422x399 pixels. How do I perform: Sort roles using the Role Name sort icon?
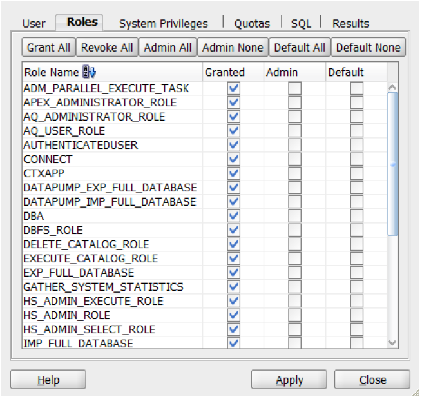[89, 72]
